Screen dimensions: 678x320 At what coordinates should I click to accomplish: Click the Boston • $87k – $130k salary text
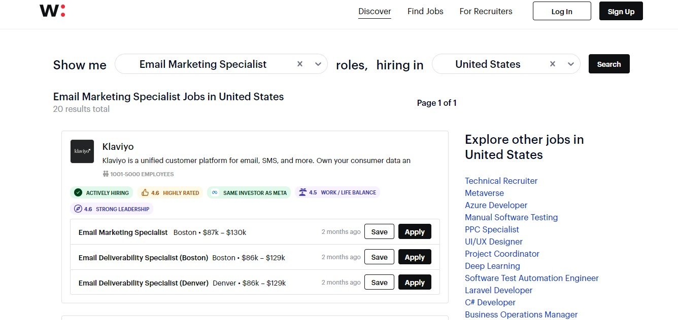(210, 232)
